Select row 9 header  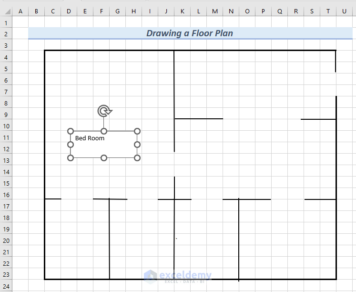(6, 115)
